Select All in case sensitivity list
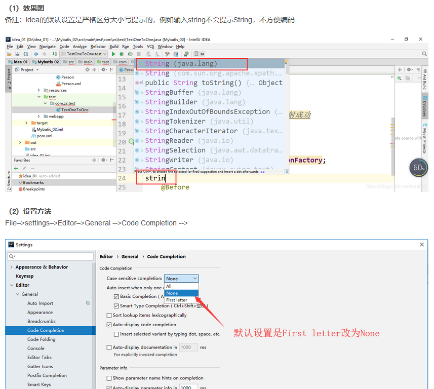 coord(181,286)
